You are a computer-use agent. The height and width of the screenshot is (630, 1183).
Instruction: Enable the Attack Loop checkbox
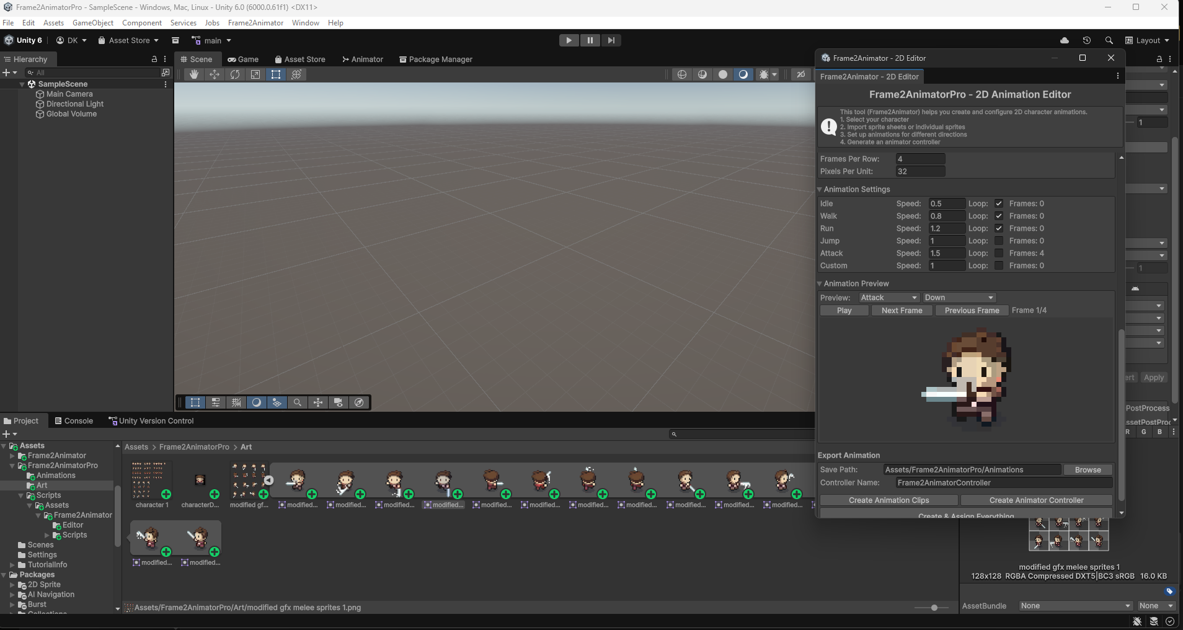(x=998, y=253)
